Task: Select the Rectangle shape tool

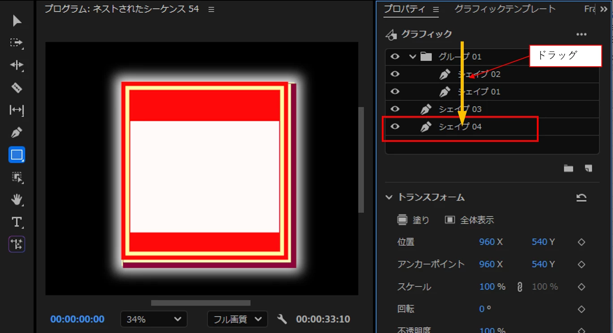Action: (17, 155)
